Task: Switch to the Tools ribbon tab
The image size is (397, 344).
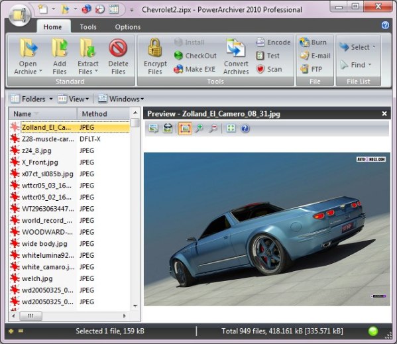Action: [88, 27]
